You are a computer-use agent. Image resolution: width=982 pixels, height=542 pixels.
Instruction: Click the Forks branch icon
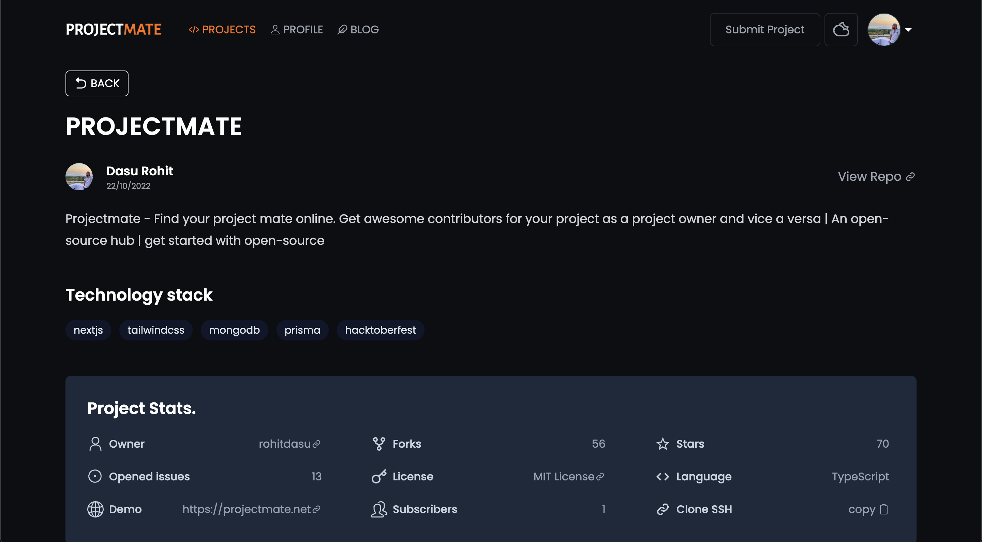(379, 444)
